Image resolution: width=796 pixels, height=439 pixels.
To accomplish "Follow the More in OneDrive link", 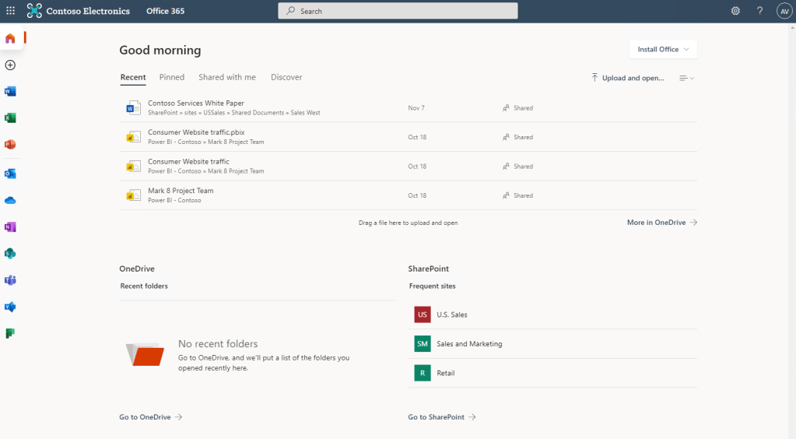I will tap(661, 223).
